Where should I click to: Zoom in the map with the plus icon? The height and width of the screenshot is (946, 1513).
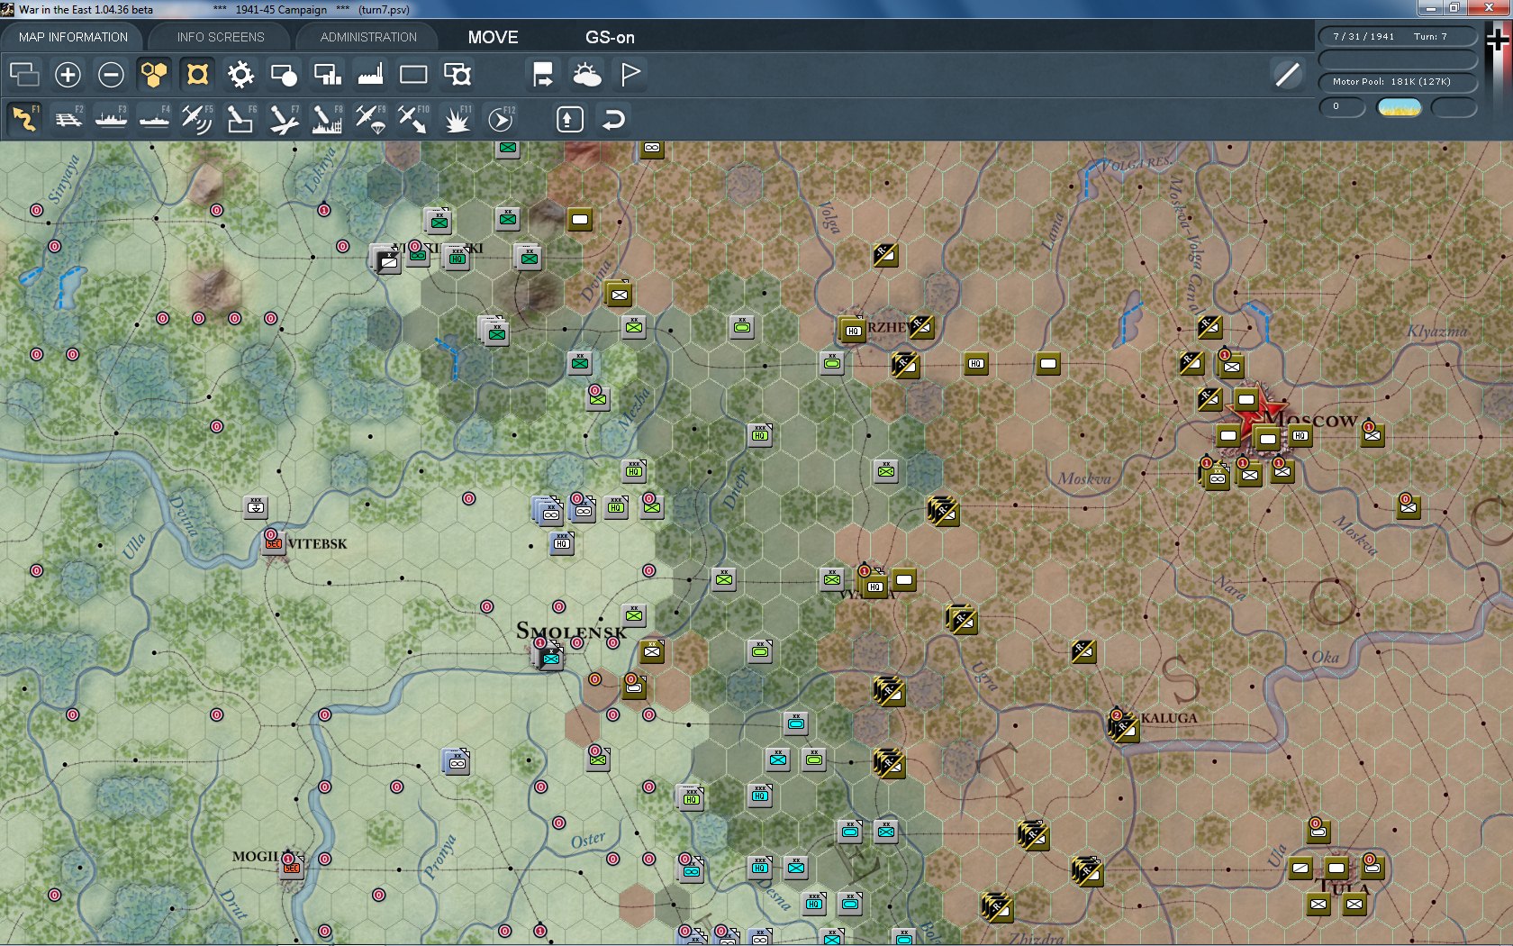pyautogui.click(x=68, y=74)
